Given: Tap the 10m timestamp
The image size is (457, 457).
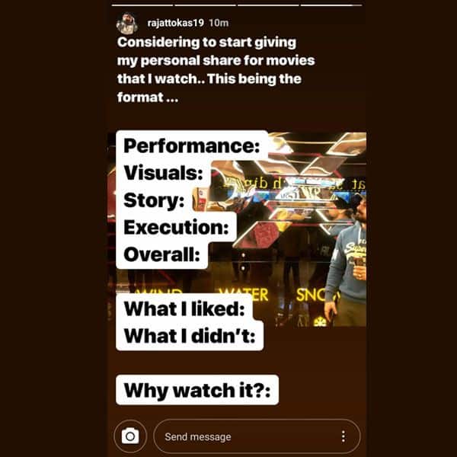Looking at the screenshot, I should point(219,23).
